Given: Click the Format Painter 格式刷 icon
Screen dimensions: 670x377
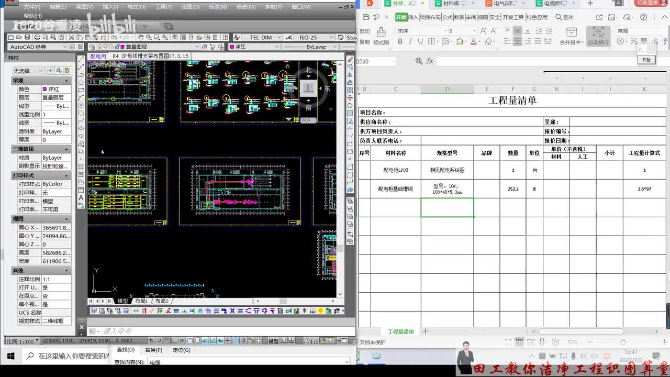Looking at the screenshot, I should coord(381,36).
